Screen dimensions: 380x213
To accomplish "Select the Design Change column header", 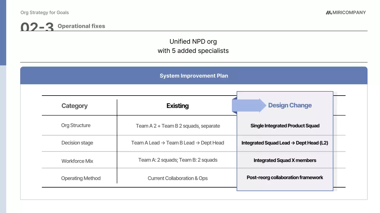I will pos(290,105).
